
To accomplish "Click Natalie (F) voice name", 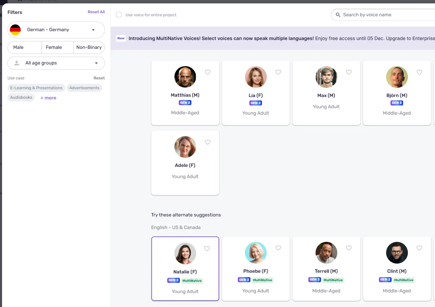I will 185,272.
